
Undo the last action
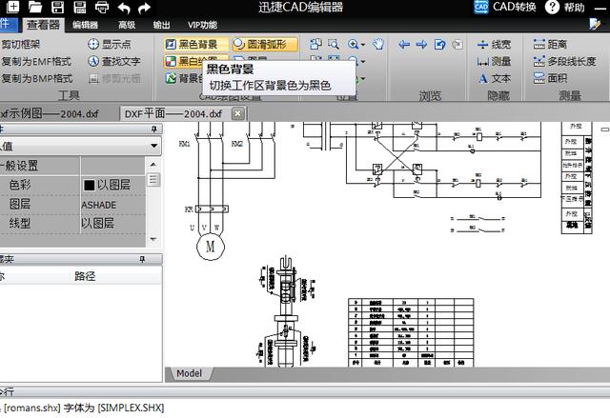pos(124,8)
